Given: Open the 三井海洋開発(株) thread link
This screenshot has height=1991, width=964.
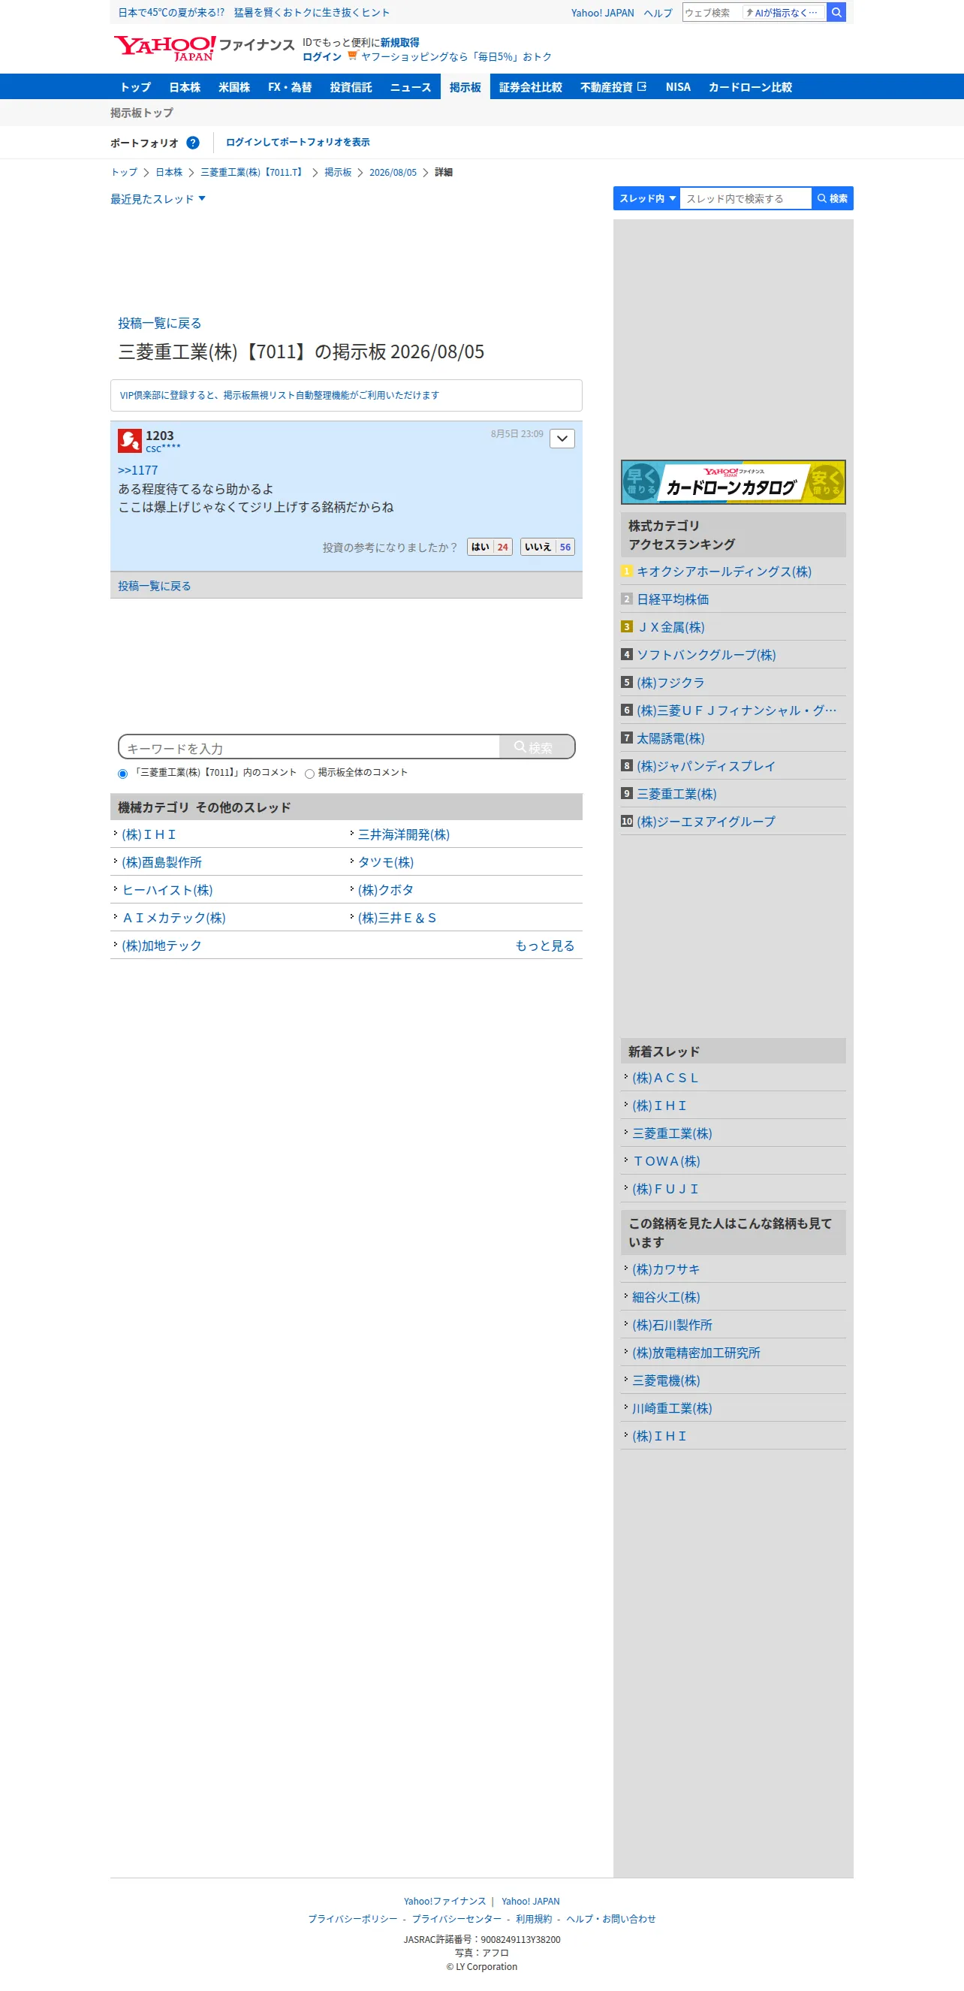Looking at the screenshot, I should pyautogui.click(x=404, y=834).
